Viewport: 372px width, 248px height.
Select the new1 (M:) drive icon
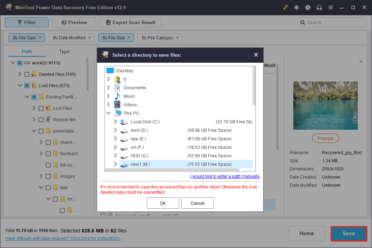coord(124,165)
